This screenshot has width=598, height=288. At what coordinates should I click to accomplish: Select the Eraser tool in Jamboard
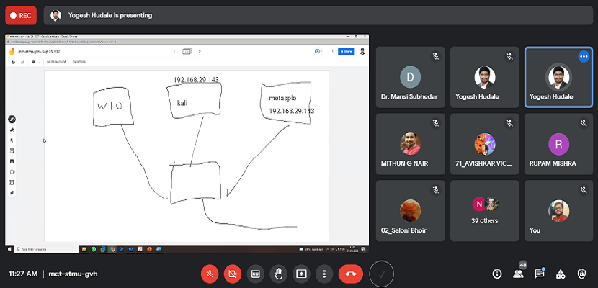12,130
